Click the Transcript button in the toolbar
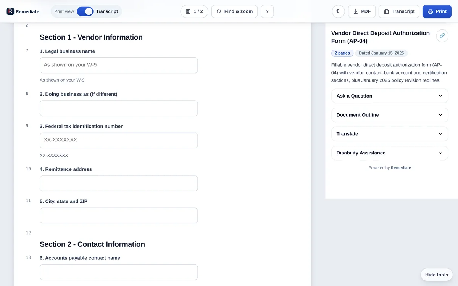458x286 pixels. pyautogui.click(x=399, y=11)
